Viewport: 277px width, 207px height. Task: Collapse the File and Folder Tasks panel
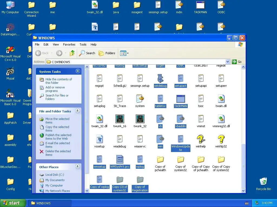[x=77, y=111]
